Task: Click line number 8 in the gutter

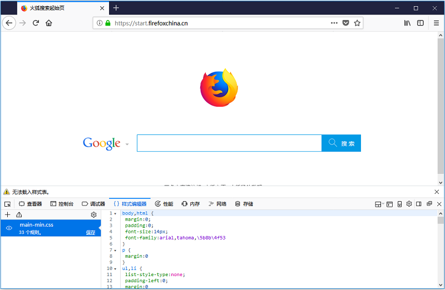Action: tap(111, 256)
